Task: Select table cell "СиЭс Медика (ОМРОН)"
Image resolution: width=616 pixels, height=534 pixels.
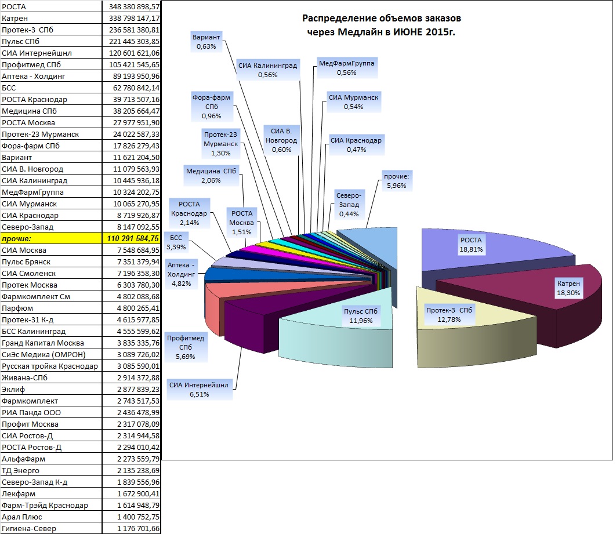Action: tap(51, 354)
